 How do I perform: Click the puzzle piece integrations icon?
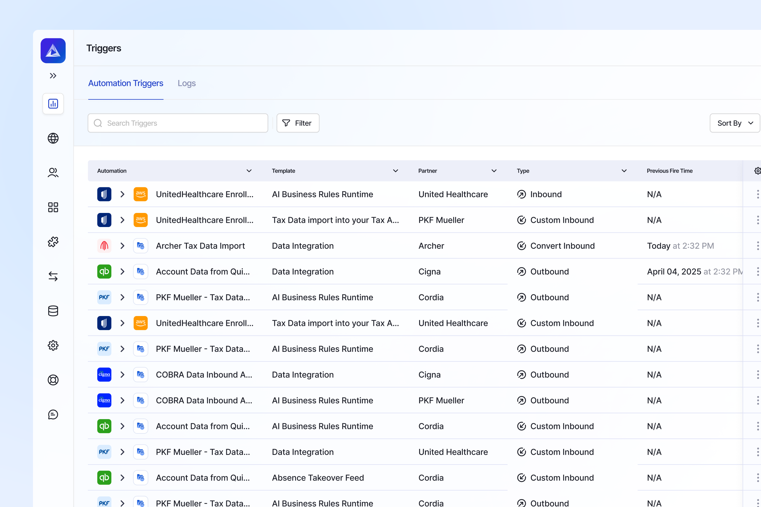click(53, 242)
